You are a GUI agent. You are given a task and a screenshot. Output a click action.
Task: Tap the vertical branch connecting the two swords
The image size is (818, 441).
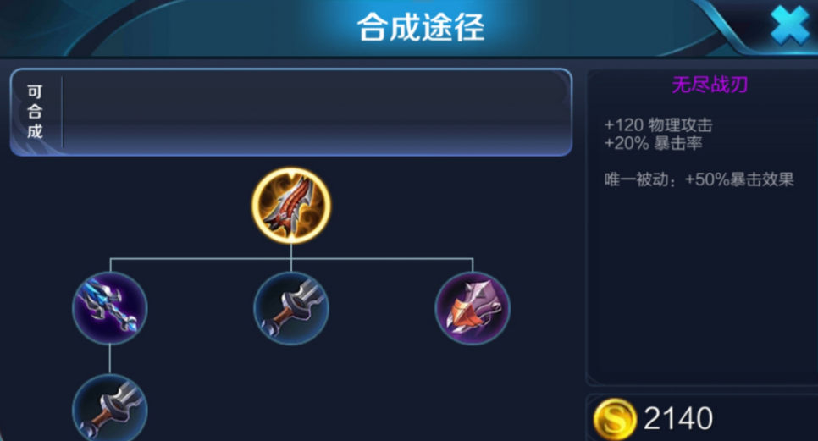(109, 359)
